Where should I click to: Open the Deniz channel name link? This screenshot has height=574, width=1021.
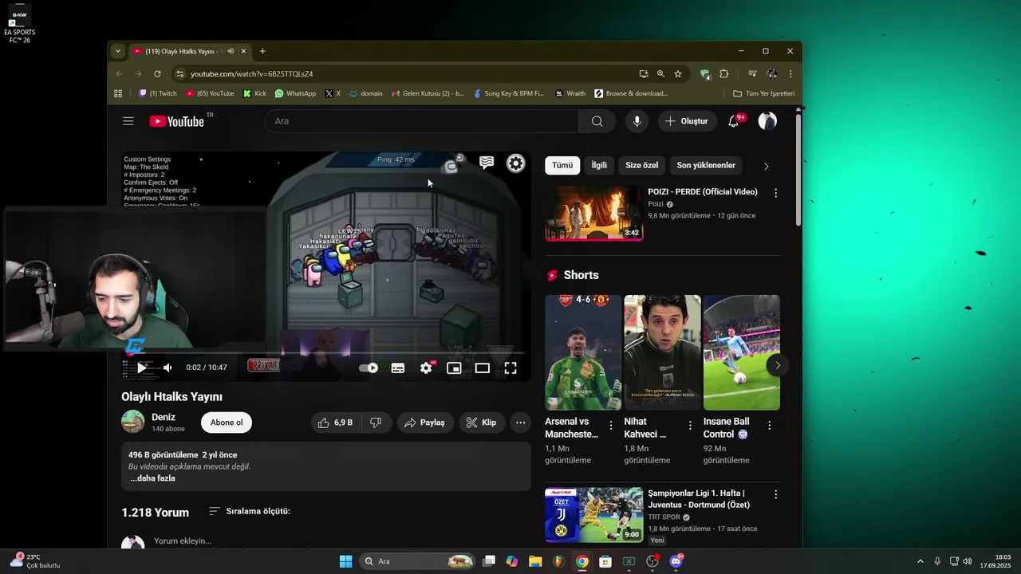point(164,417)
